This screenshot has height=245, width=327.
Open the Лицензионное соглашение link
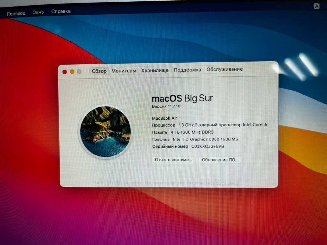(x=213, y=183)
